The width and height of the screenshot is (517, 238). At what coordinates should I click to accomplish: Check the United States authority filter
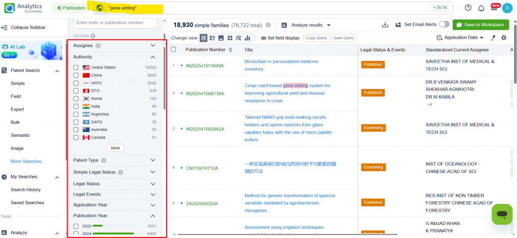[x=76, y=67]
